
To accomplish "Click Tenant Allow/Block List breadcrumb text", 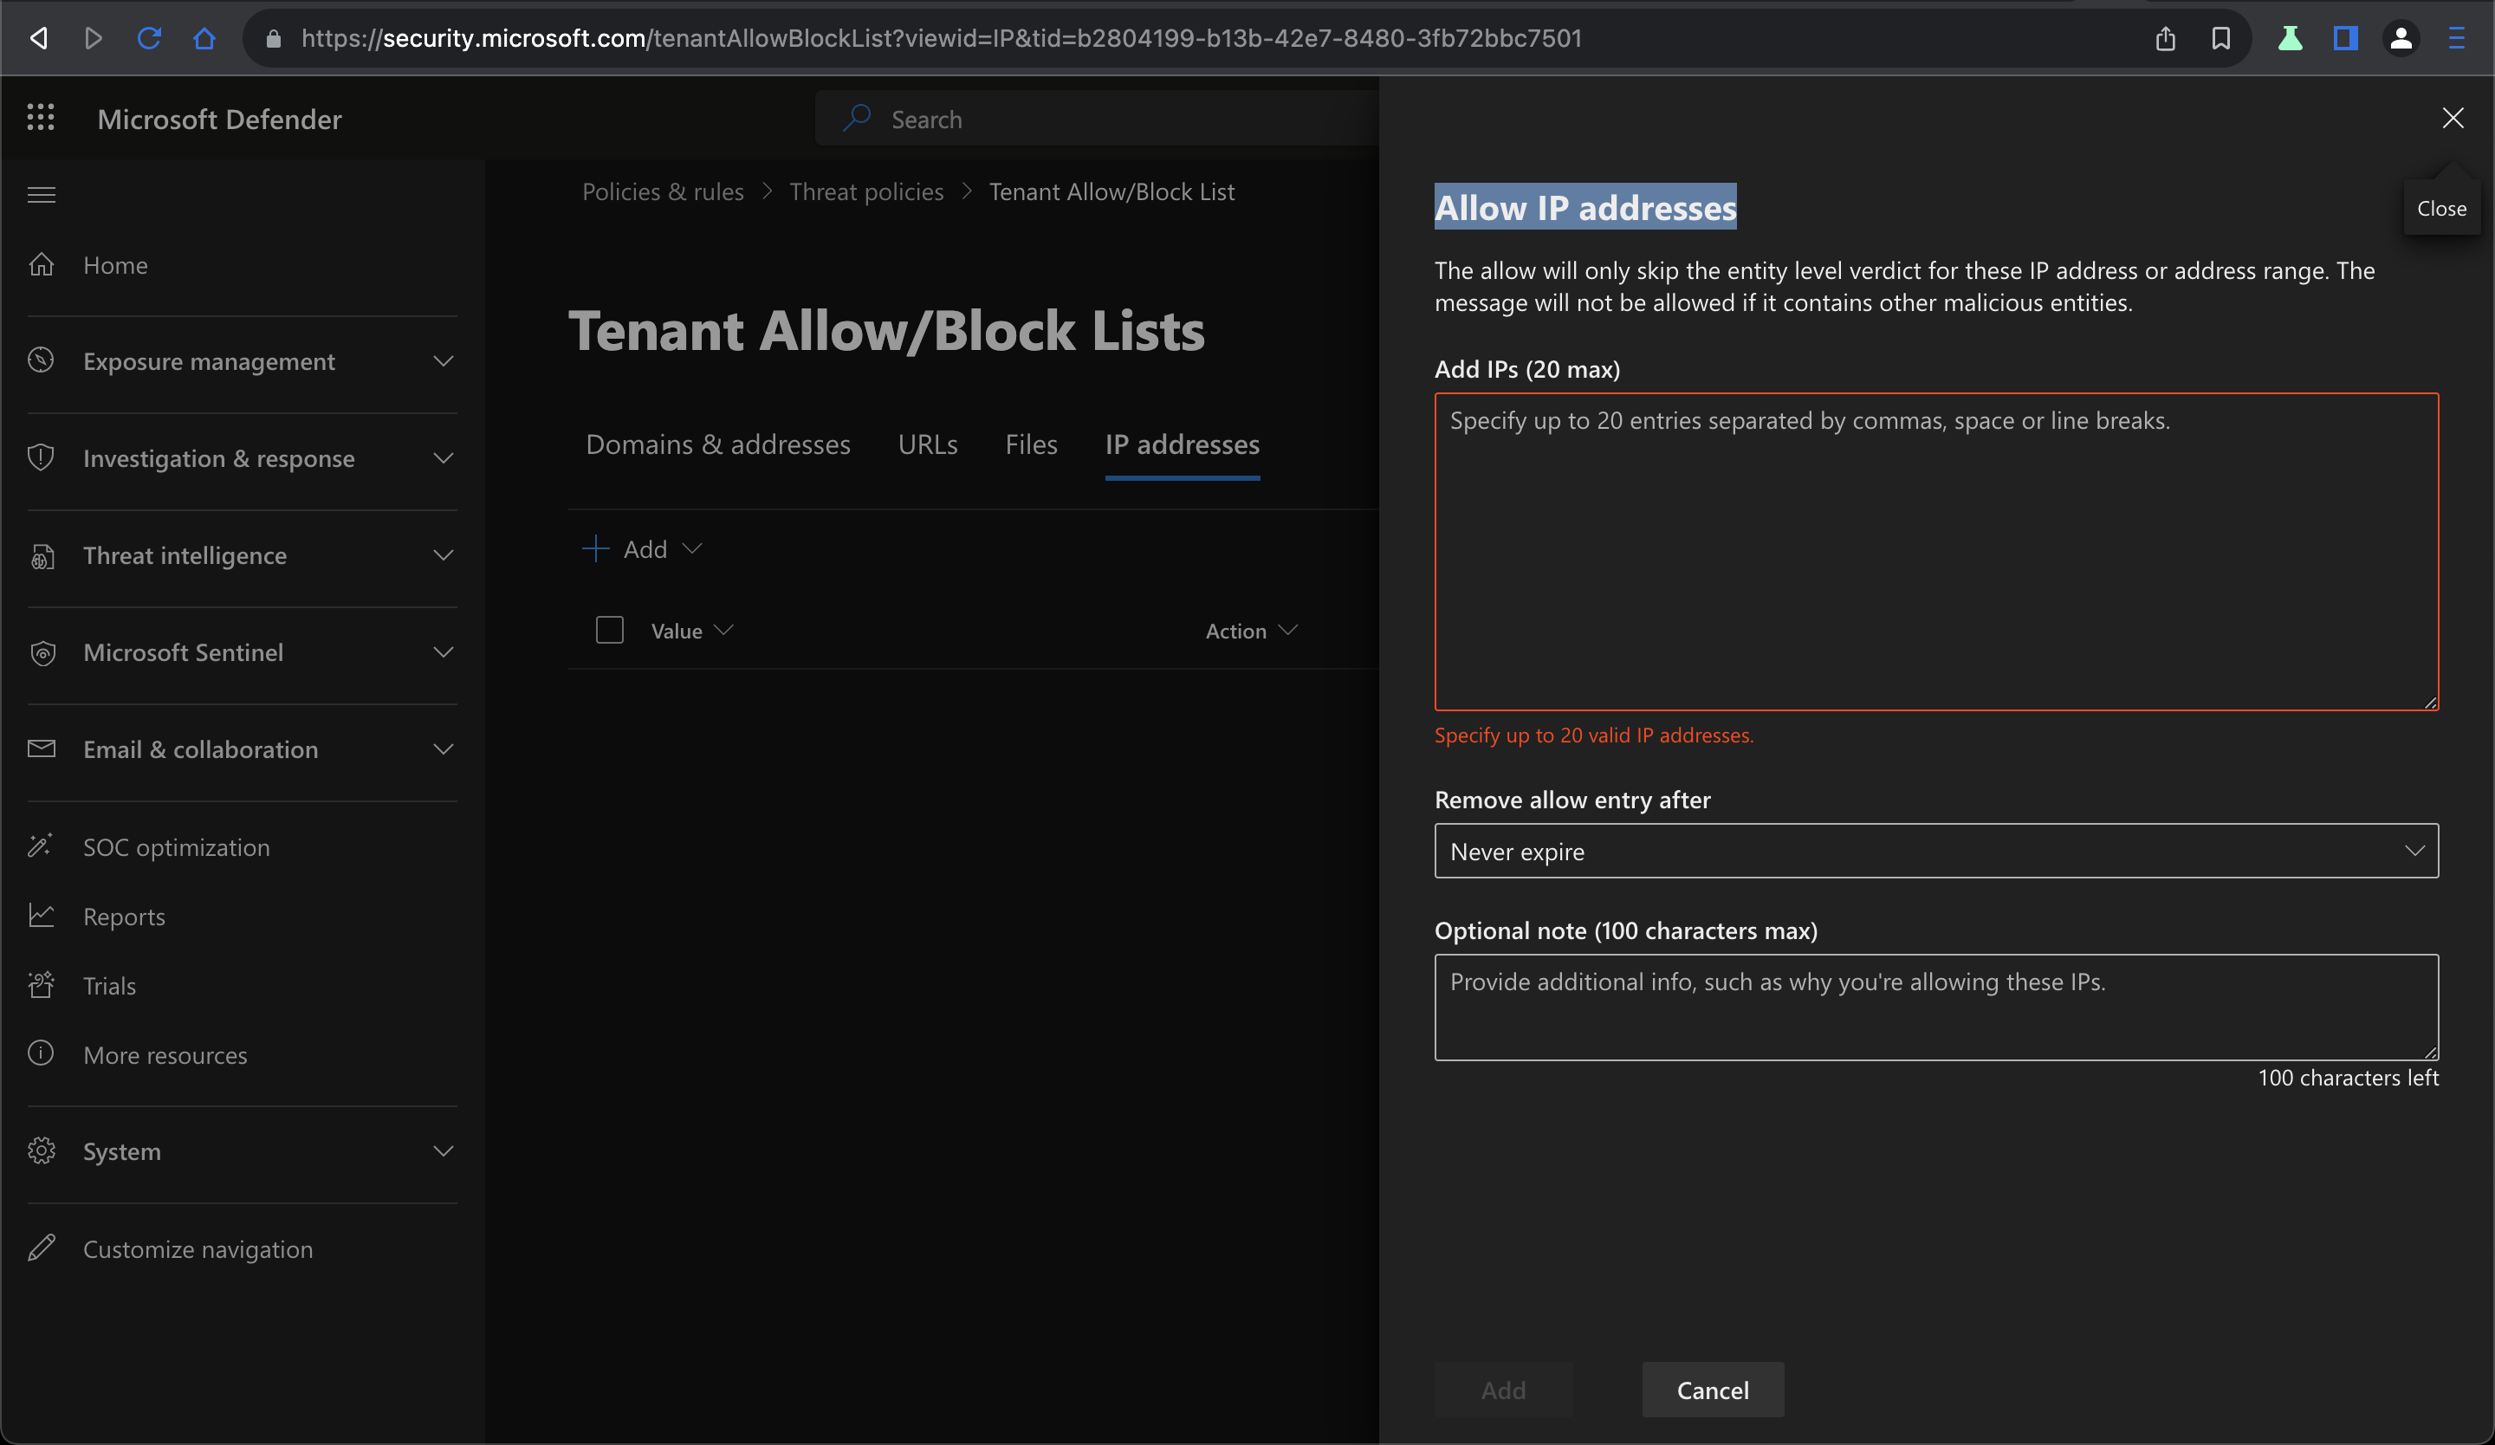I will 1111,191.
